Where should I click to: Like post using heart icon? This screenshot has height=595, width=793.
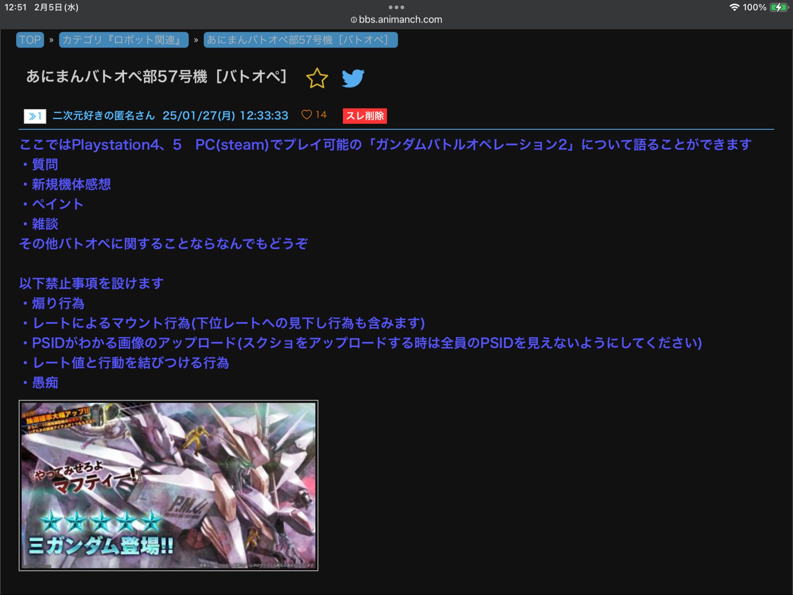tap(306, 115)
